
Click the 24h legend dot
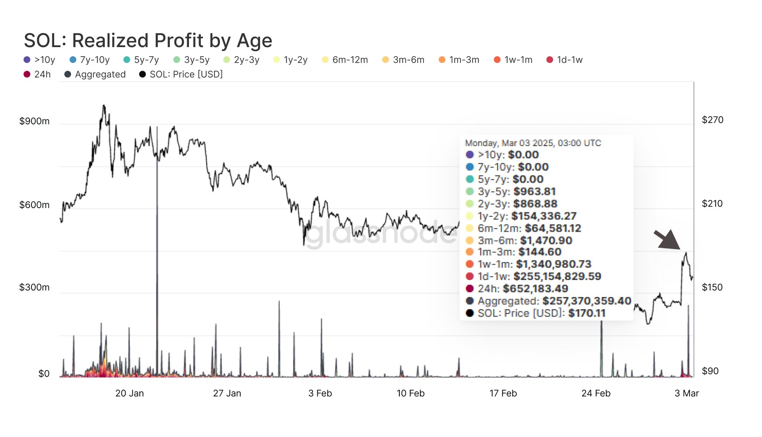27,74
